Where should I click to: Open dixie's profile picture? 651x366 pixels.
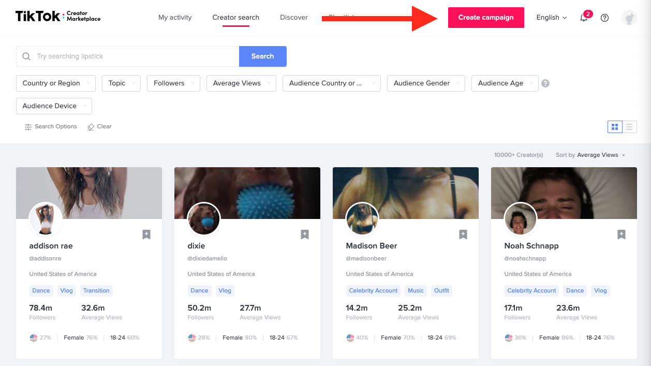pos(204,218)
